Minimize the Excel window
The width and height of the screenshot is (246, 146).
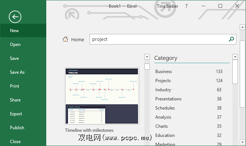[x=203, y=6]
